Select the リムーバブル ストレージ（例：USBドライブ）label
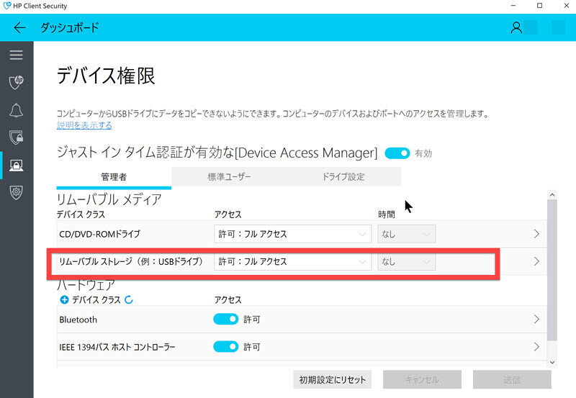The height and width of the screenshot is (398, 576). 131,261
